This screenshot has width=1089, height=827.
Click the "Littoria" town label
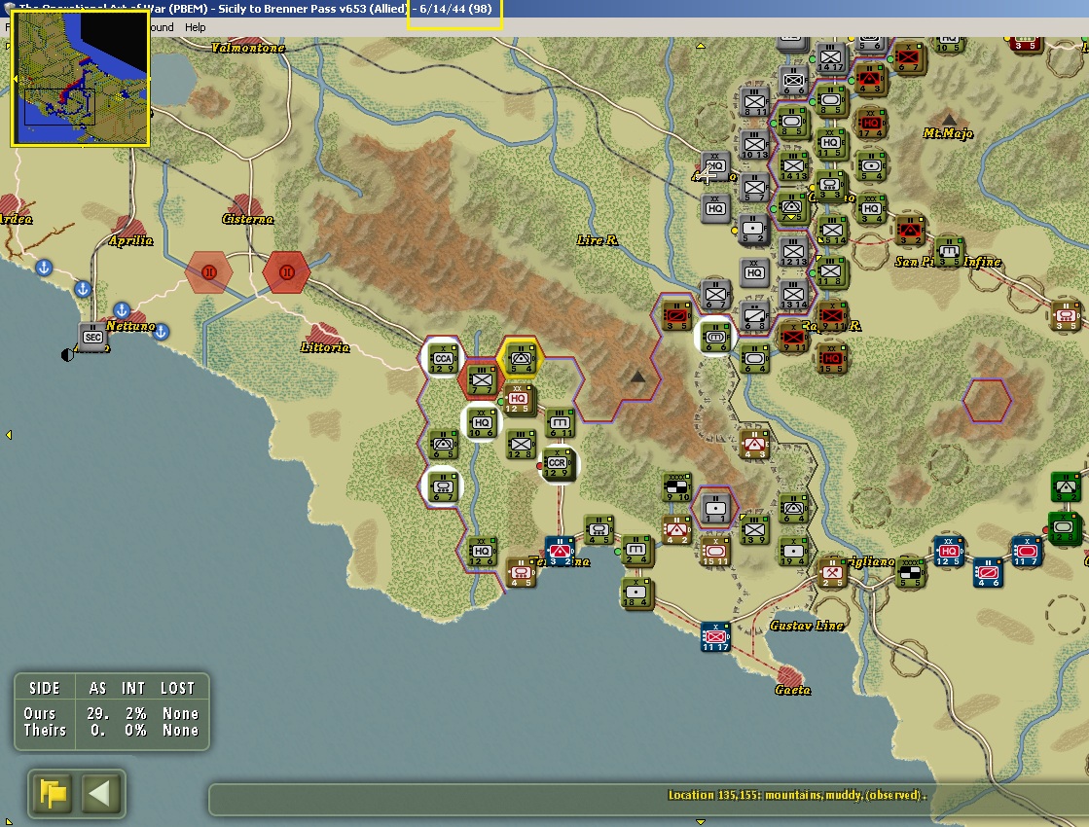pyautogui.click(x=325, y=347)
